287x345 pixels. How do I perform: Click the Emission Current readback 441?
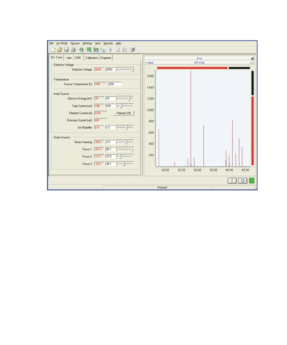pyautogui.click(x=101, y=120)
